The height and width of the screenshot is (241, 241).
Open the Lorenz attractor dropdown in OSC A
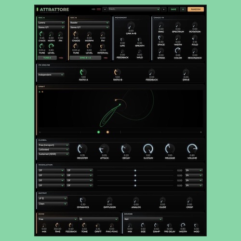coord(52,23)
